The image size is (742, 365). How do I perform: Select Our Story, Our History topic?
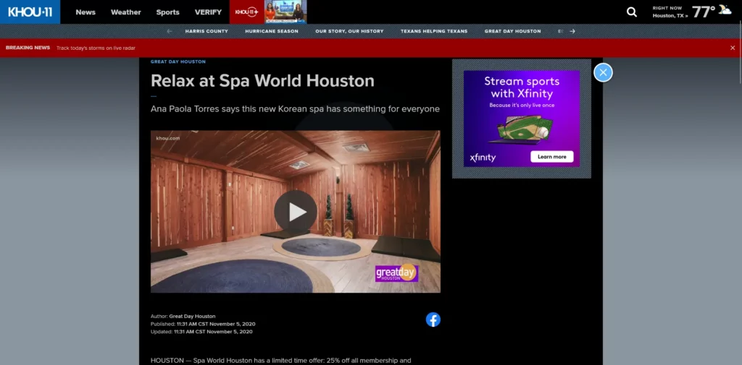(349, 31)
